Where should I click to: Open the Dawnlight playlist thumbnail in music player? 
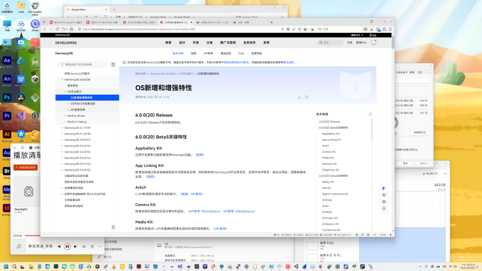27,192
